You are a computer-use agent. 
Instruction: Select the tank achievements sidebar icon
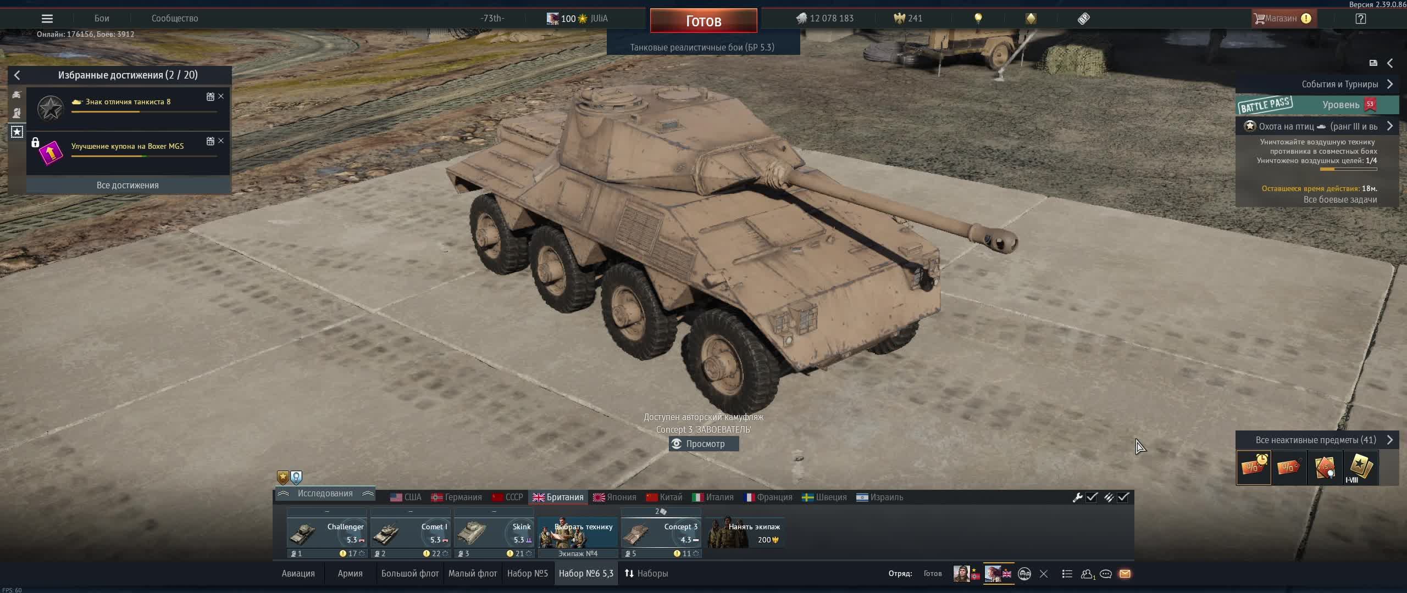tap(17, 94)
